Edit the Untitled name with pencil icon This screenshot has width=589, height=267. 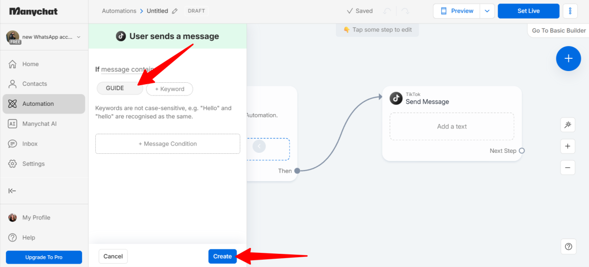175,11
